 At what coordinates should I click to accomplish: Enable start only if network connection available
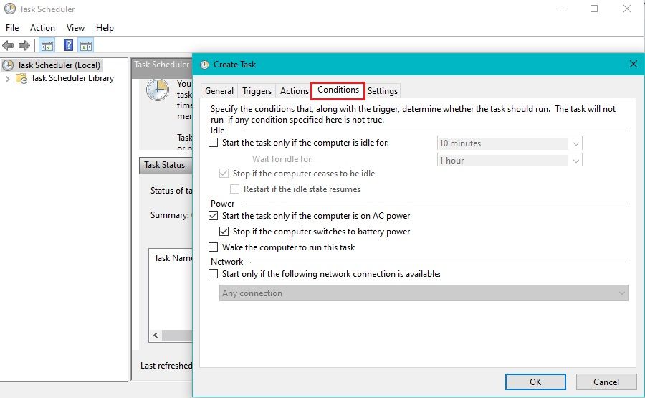[x=213, y=274]
